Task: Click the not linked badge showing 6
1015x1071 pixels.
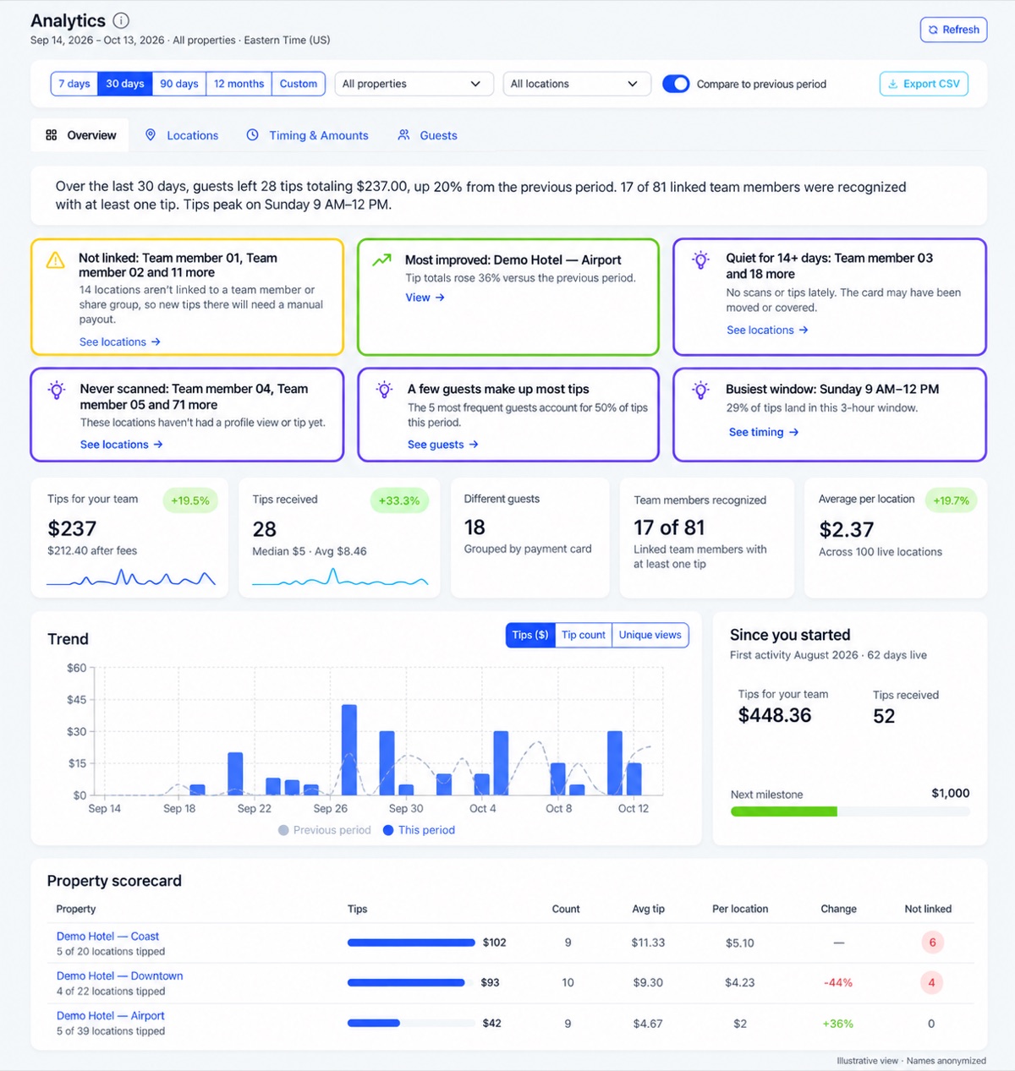Action: [x=932, y=943]
